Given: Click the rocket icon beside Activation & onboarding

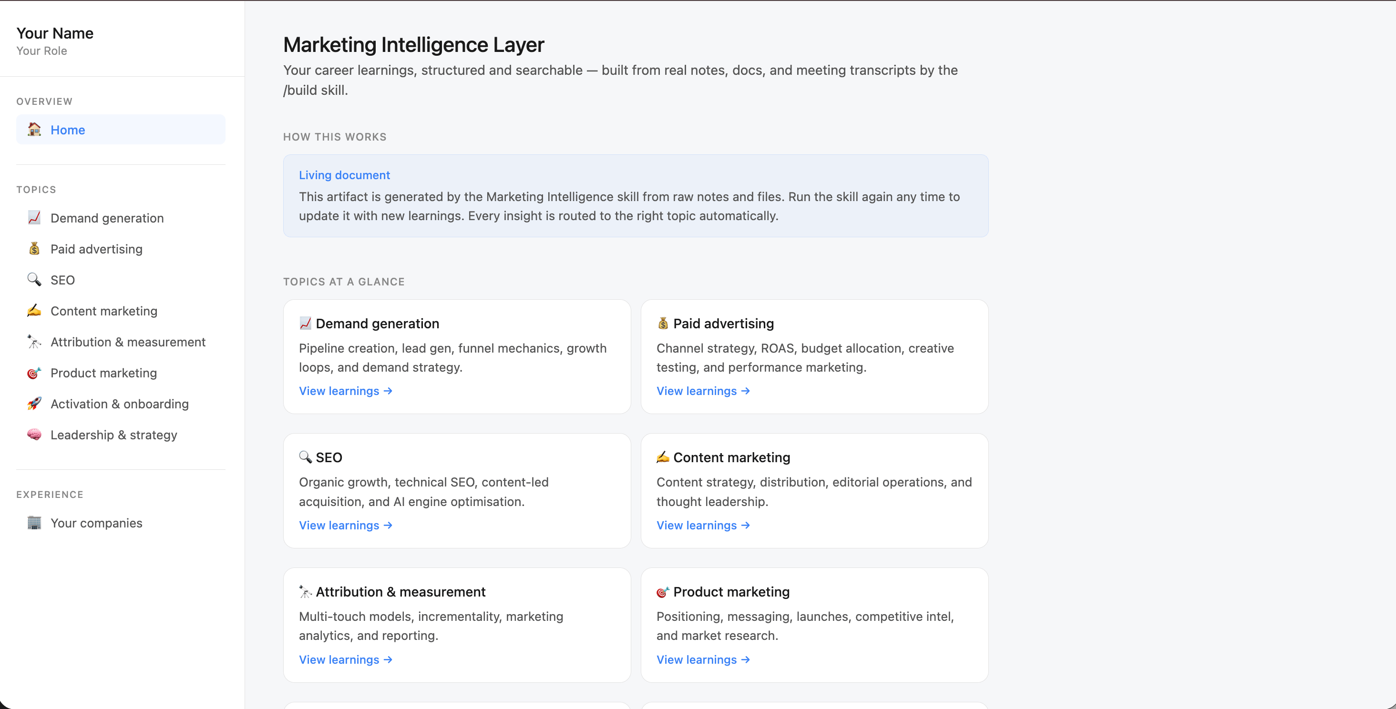Looking at the screenshot, I should coord(34,404).
